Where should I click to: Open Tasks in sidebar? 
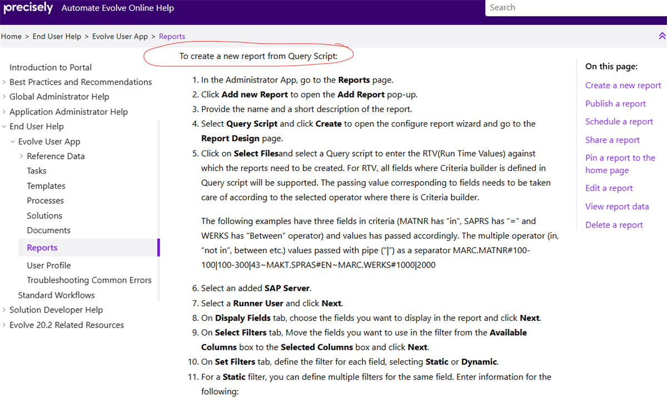coord(37,171)
